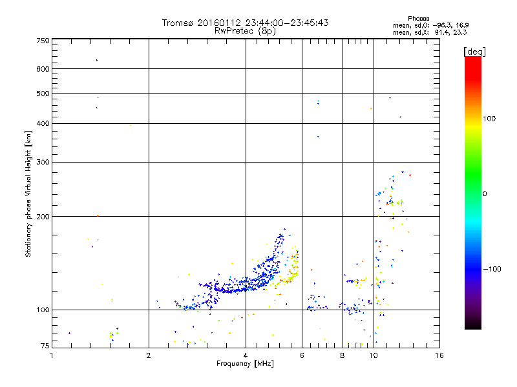Click the y-axis tick label '200'

pos(43,217)
